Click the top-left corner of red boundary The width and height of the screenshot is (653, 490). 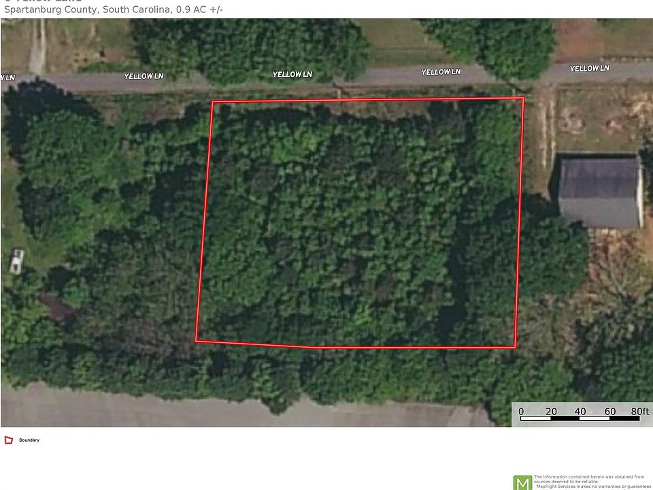click(212, 101)
